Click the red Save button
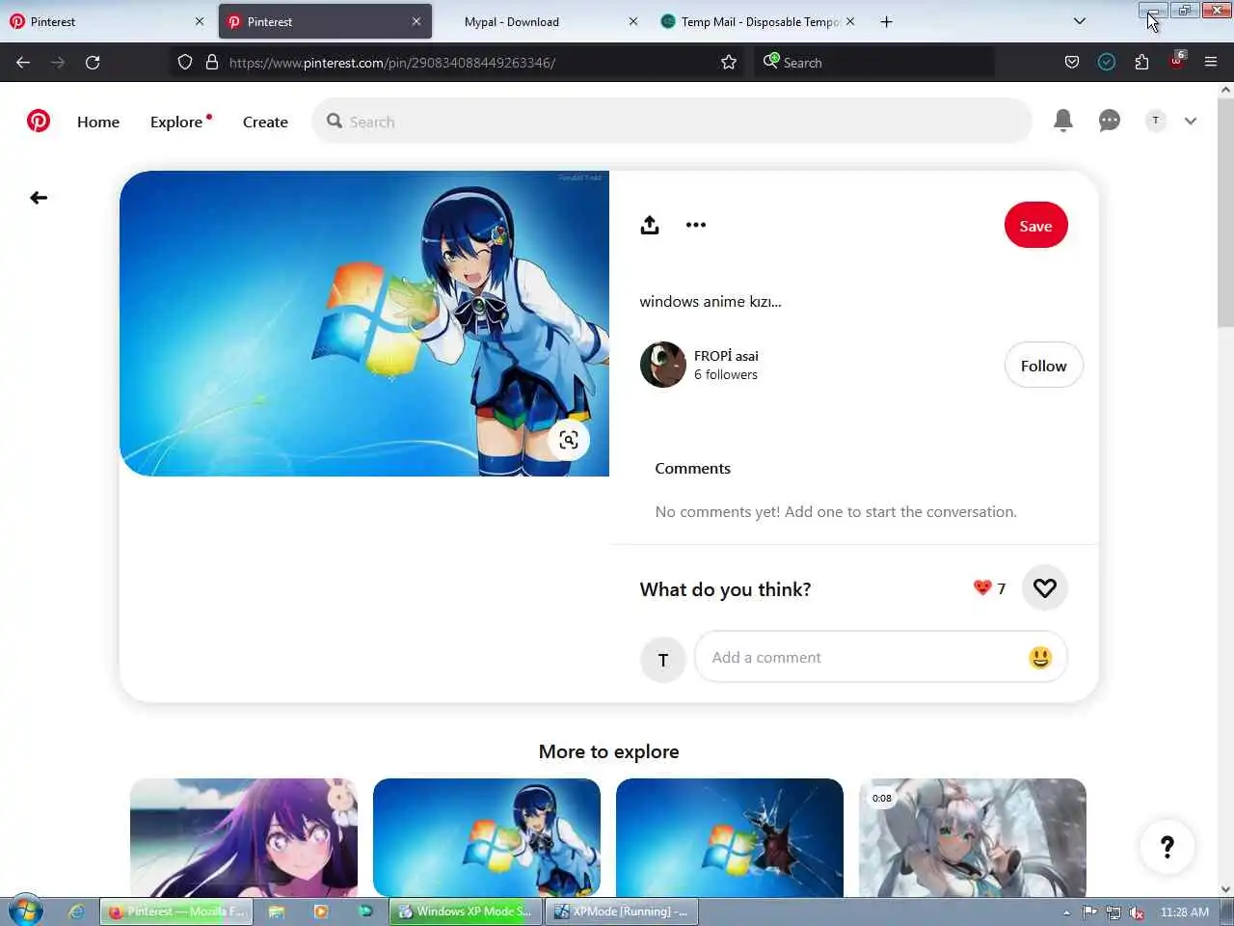1234x926 pixels. (1035, 226)
